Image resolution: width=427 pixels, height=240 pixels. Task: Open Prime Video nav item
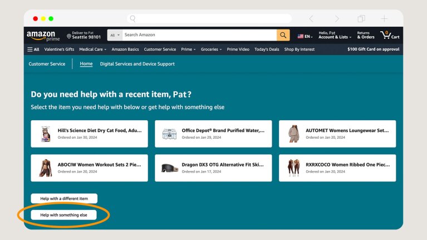[x=238, y=50]
